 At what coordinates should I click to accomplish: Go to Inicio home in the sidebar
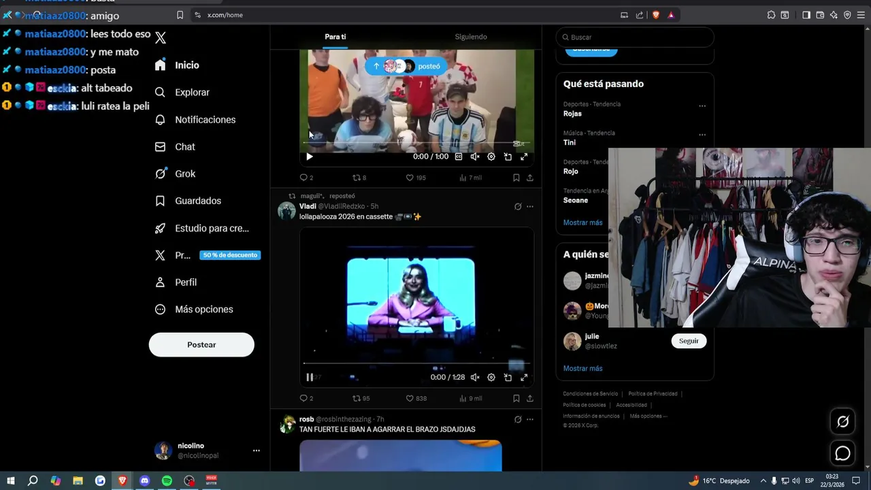177,65
